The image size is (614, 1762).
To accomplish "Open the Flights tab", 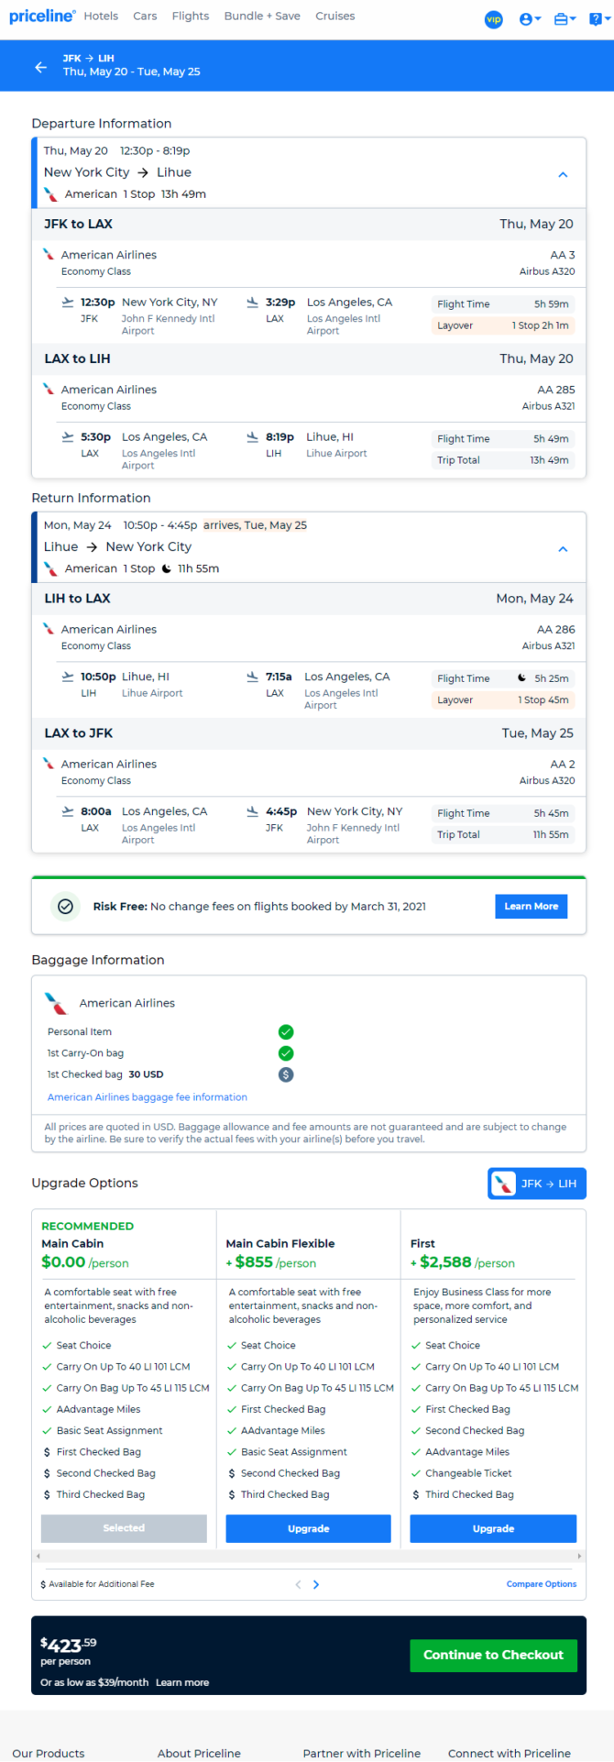I will click(x=191, y=17).
